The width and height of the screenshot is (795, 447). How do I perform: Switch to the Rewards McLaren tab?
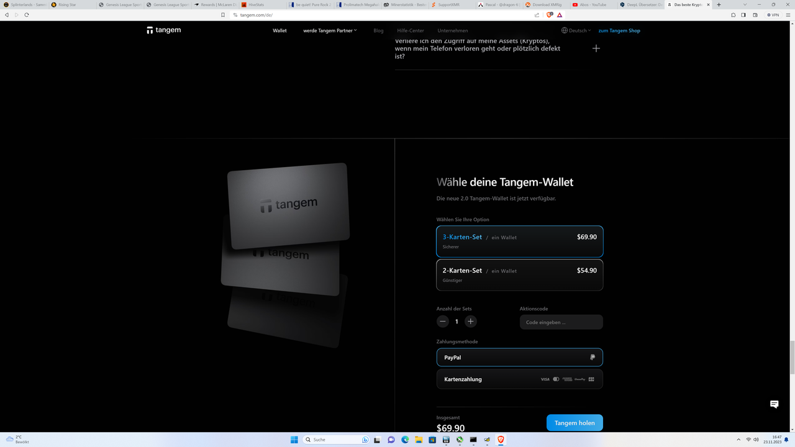click(214, 4)
